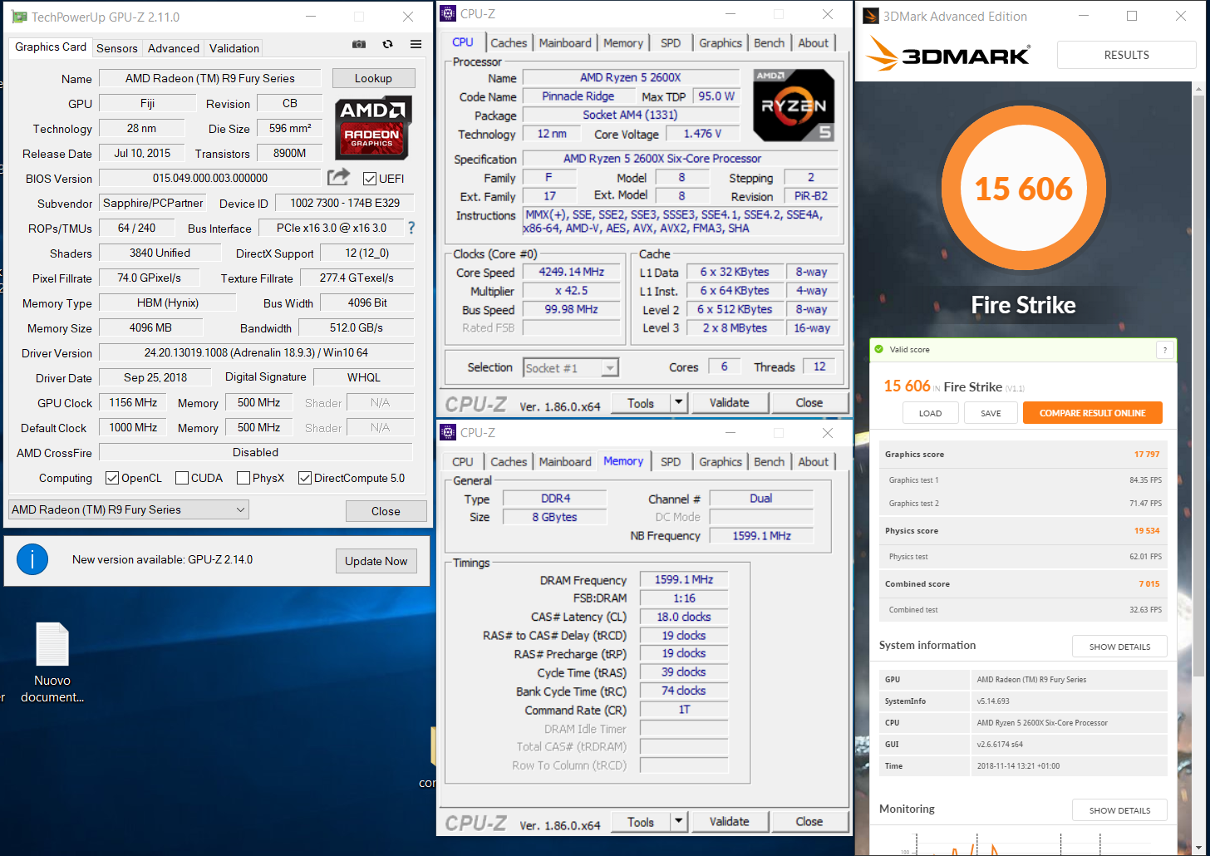Open Tools dropdown arrow in upper CPU-Z
The width and height of the screenshot is (1210, 856).
coord(679,403)
